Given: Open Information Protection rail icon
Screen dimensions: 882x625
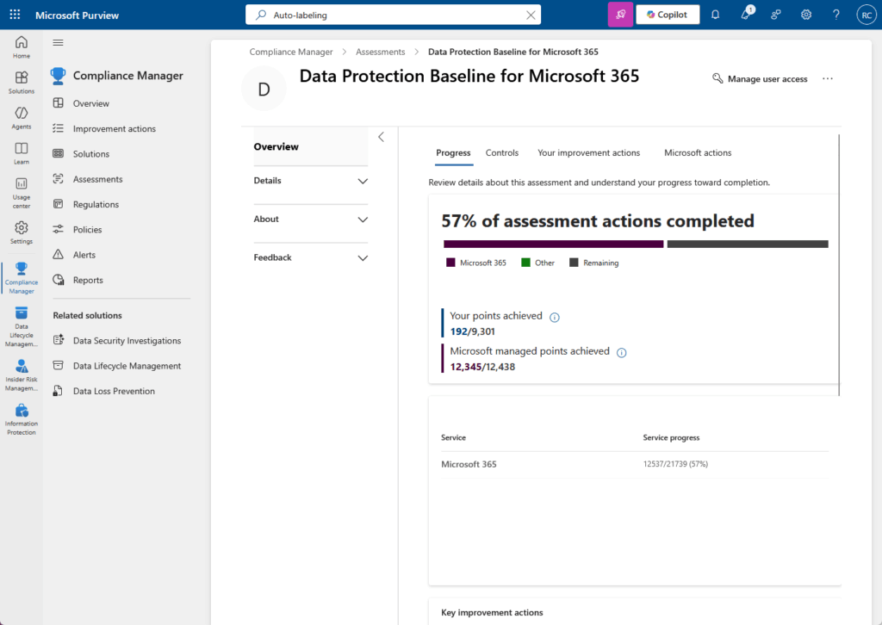Looking at the screenshot, I should click(x=22, y=419).
